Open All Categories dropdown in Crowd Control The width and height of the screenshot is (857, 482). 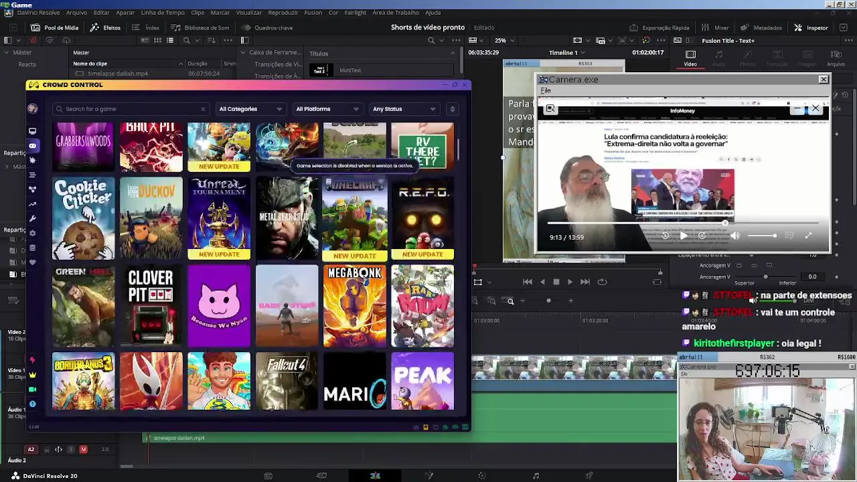[x=250, y=109]
